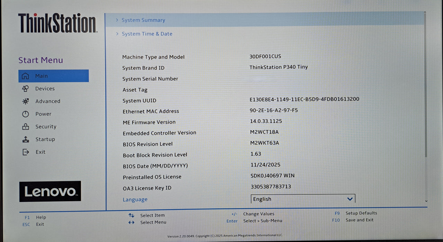Click the Preinstalled OS License label
443x242 pixels.
pos(152,177)
